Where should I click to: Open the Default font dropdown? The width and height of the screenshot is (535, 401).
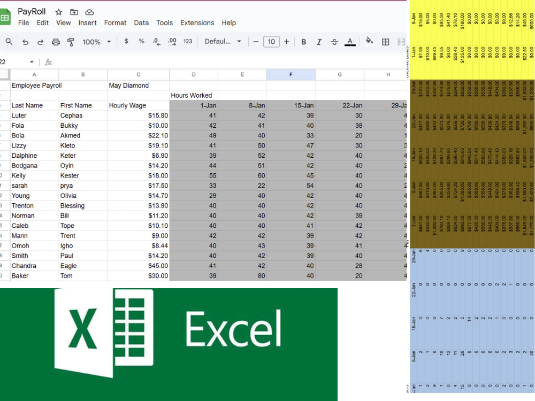pos(223,41)
